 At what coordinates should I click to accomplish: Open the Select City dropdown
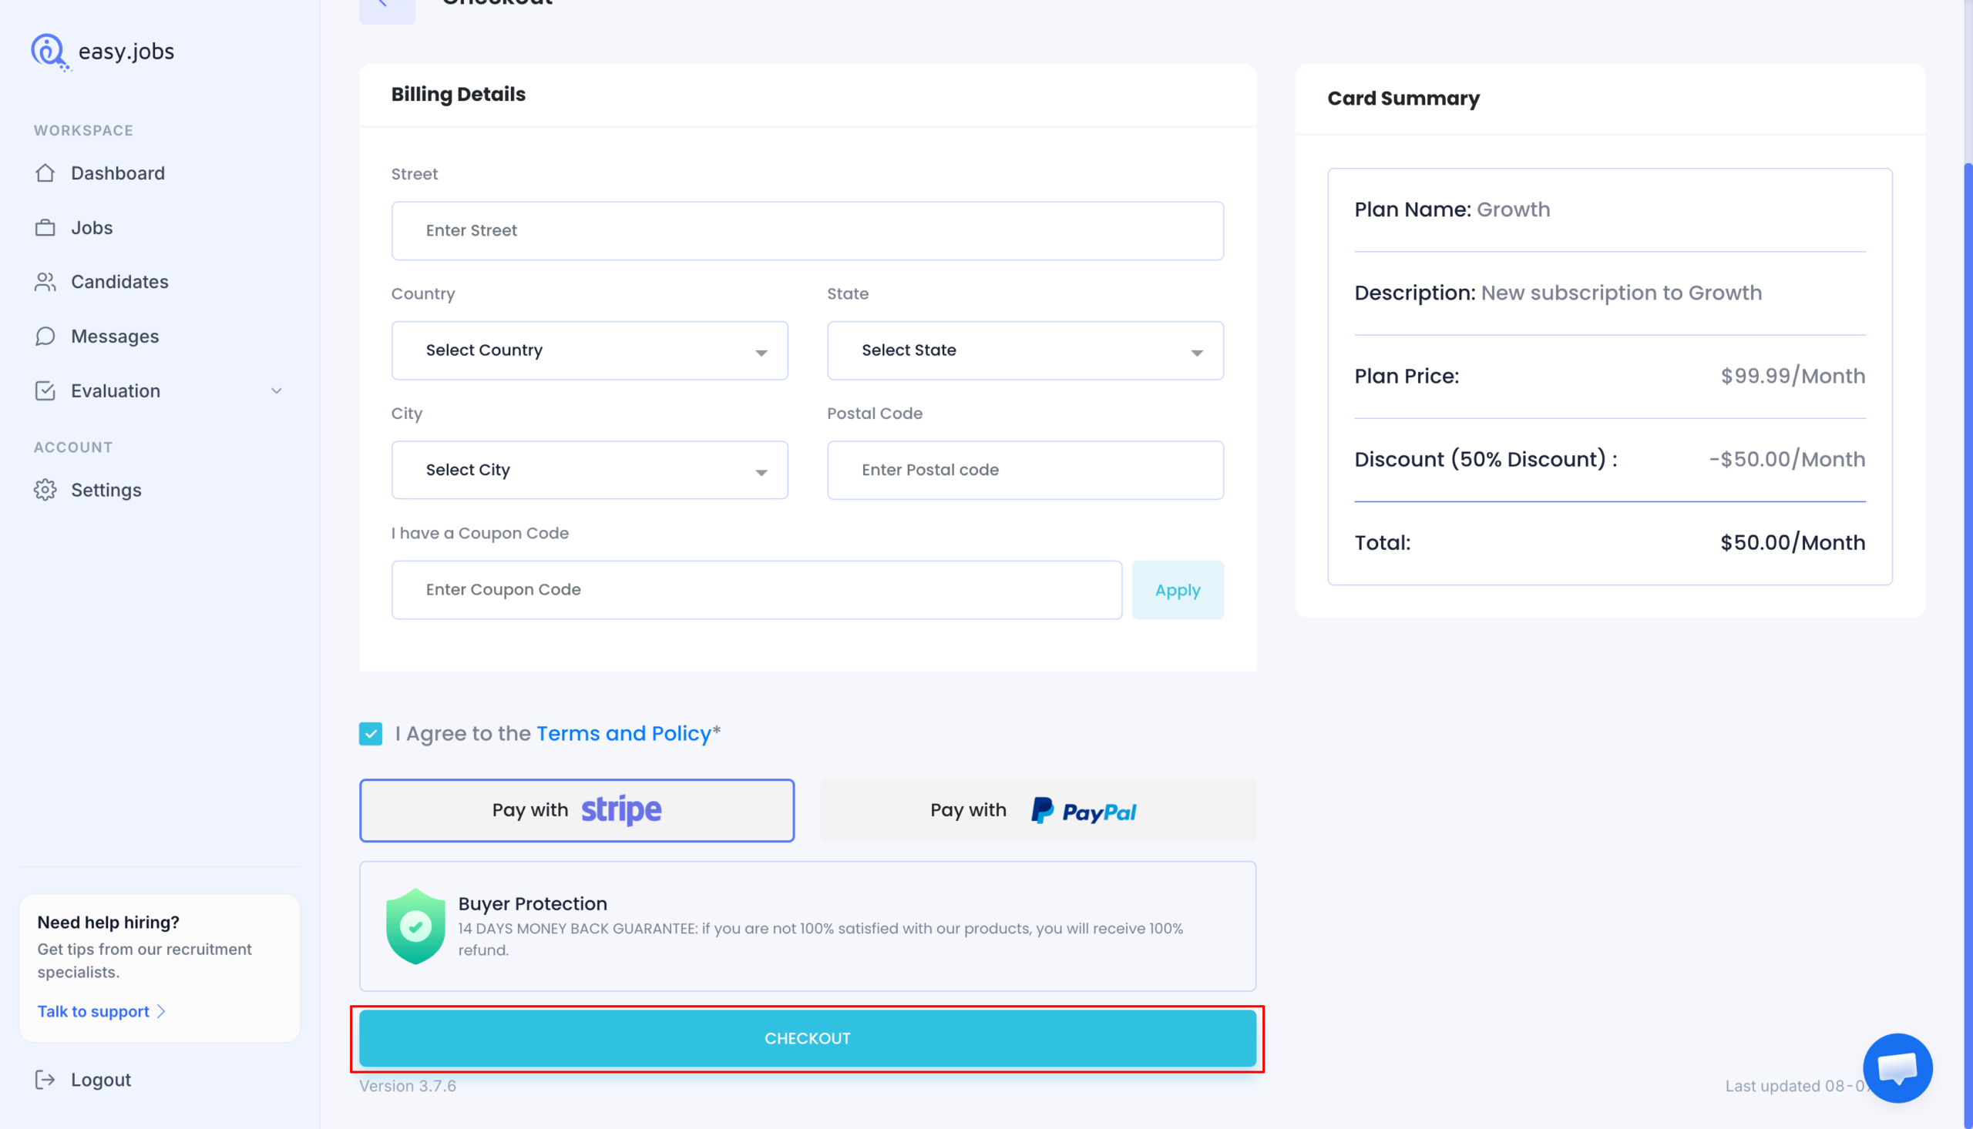click(x=589, y=470)
